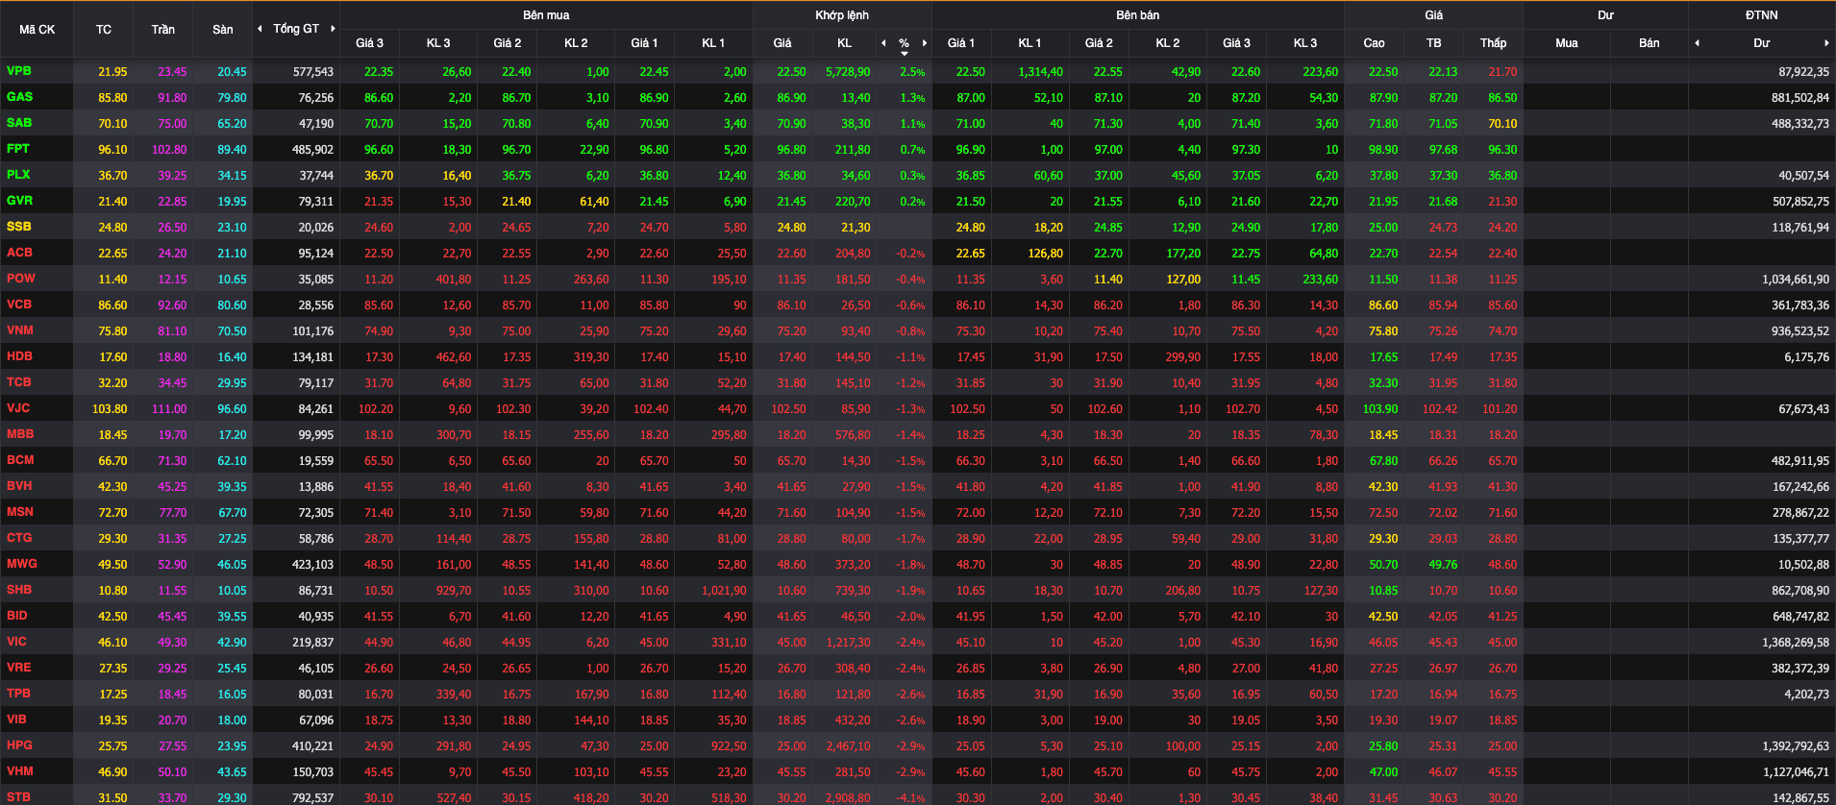
Task: Click the Cao column header
Action: (x=1375, y=43)
